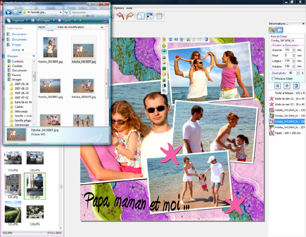
Task: Select the 2007-05-14 folder
Action: point(21,84)
